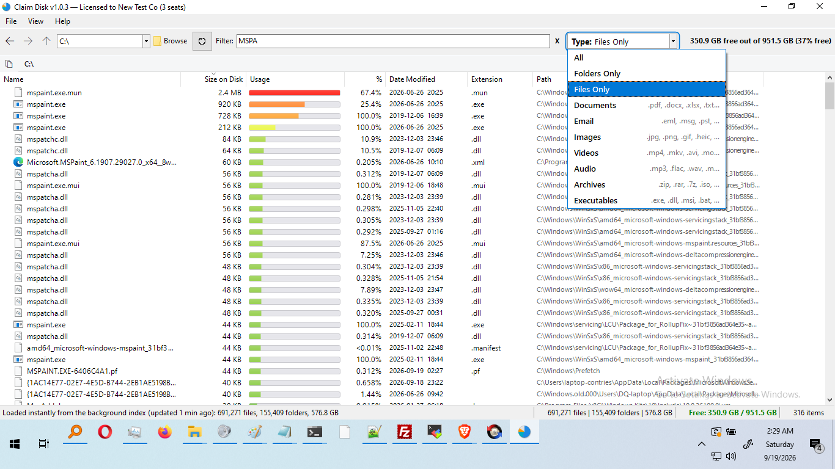Click file icon of 728 KB mspaint.exe
This screenshot has width=835, height=469.
pos(18,116)
